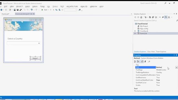The image size is (178, 100).
Task: Start debugging with the green Start button
Action: pos(44,10)
